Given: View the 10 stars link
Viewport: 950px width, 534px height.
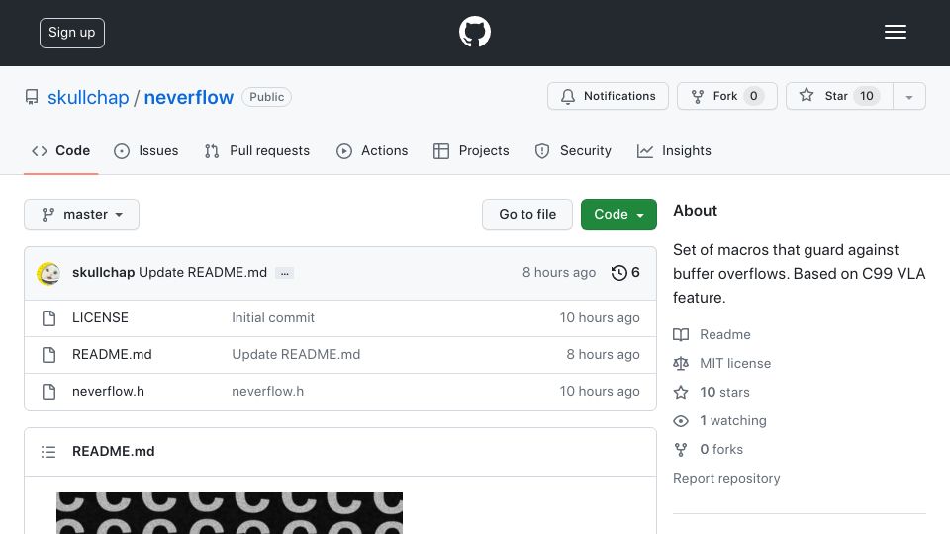Looking at the screenshot, I should point(712,392).
